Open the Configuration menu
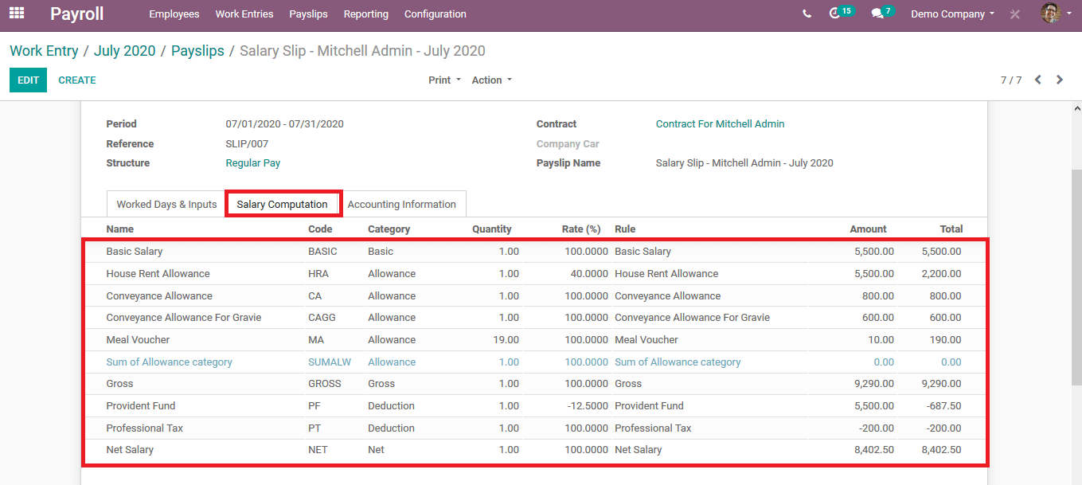This screenshot has width=1082, height=485. [436, 14]
